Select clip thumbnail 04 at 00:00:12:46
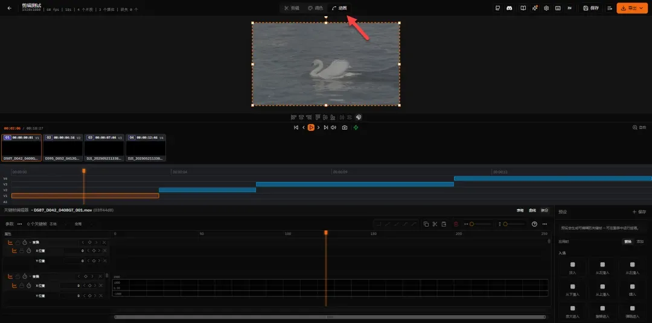The image size is (652, 323). pos(146,148)
